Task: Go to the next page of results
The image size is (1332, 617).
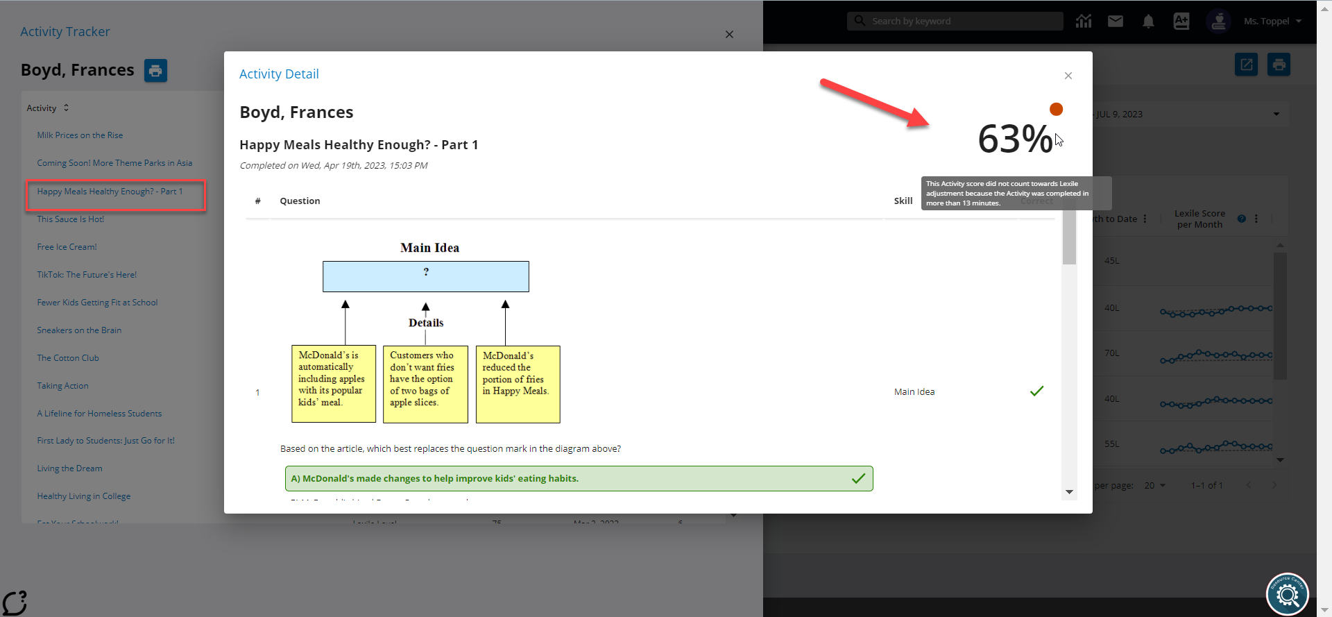Action: coord(1274,485)
